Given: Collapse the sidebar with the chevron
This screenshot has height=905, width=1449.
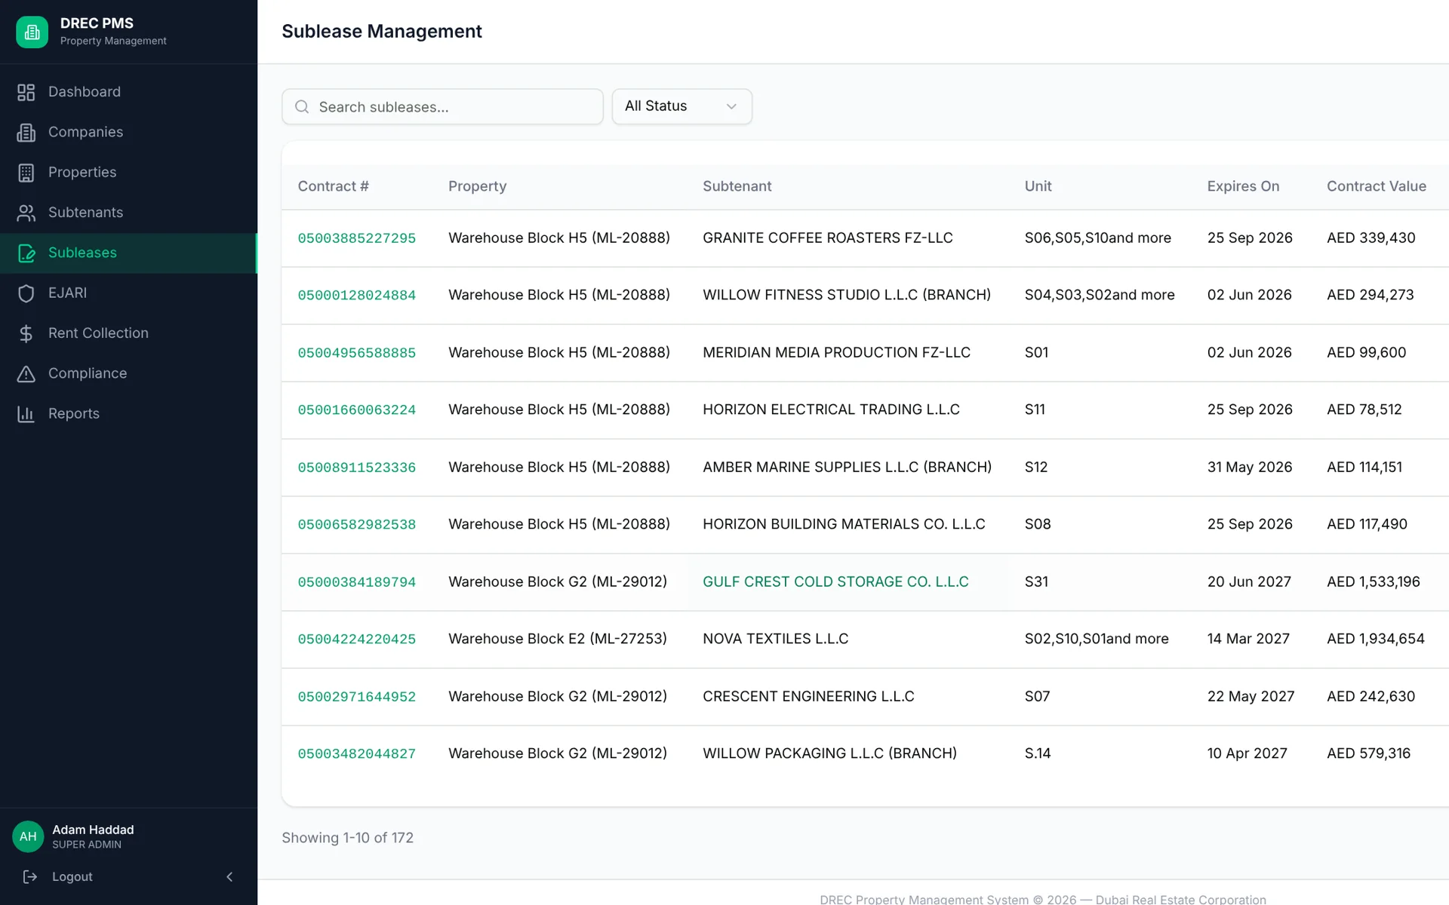Looking at the screenshot, I should (229, 876).
